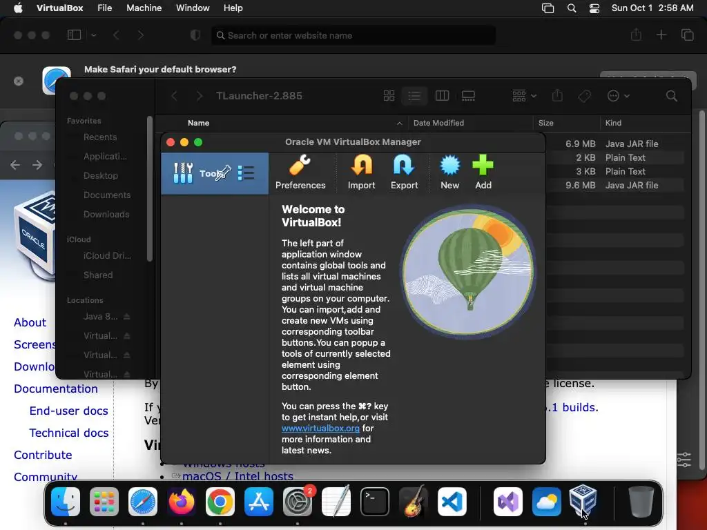Open Technical docs link

pos(68,433)
